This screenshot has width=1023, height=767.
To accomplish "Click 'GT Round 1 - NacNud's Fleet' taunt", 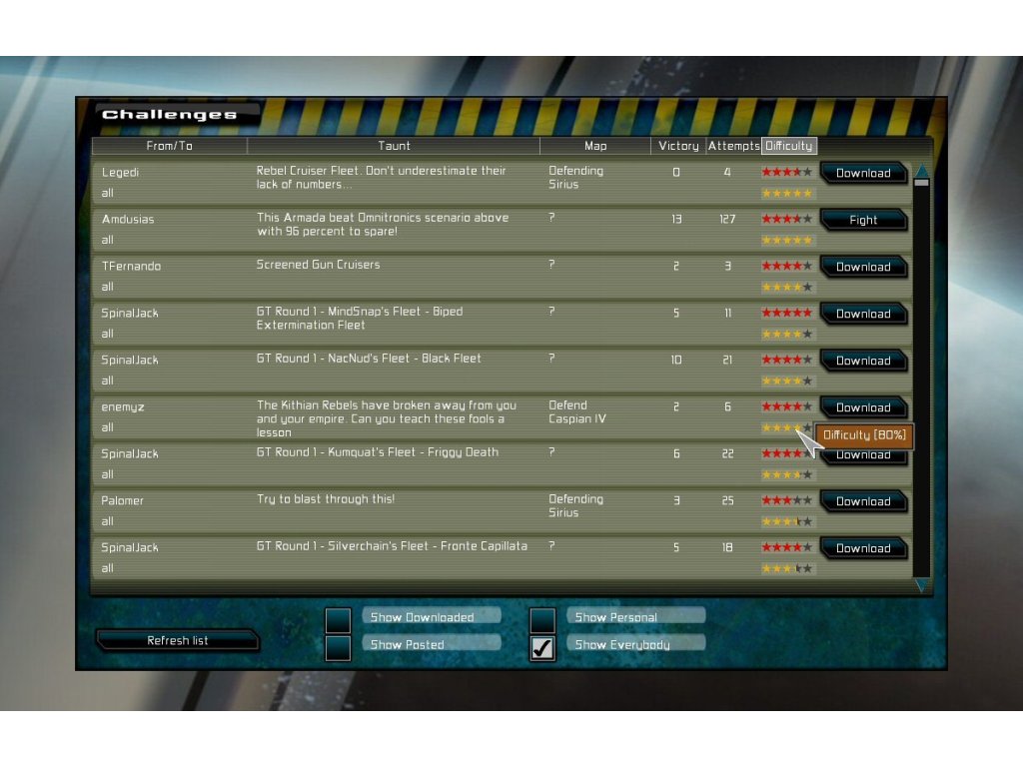I will [369, 359].
